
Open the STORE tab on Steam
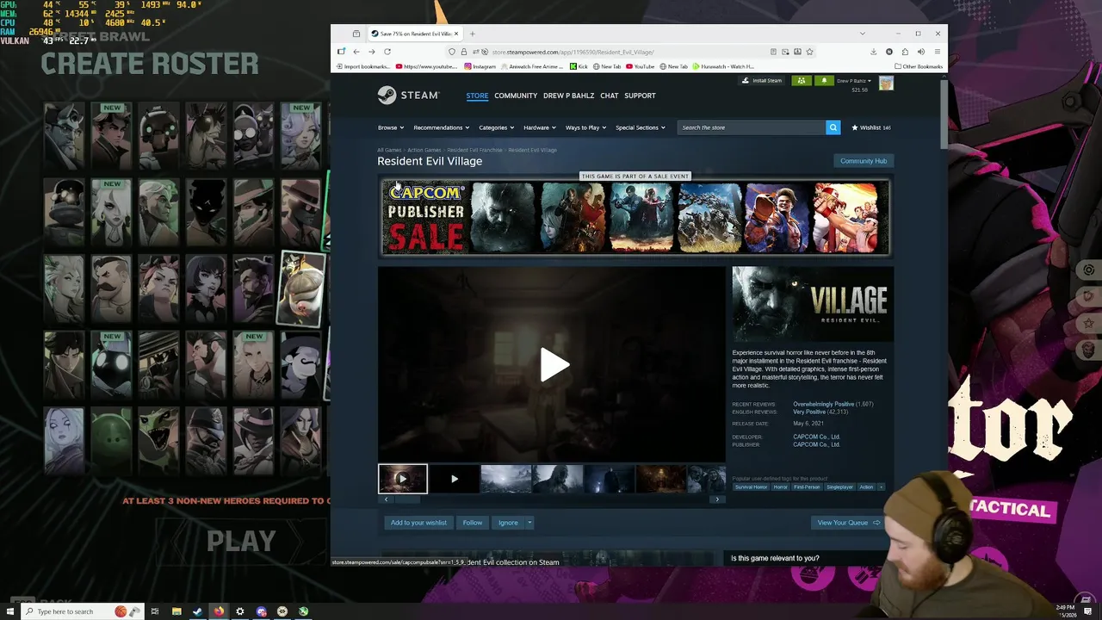[x=477, y=96]
